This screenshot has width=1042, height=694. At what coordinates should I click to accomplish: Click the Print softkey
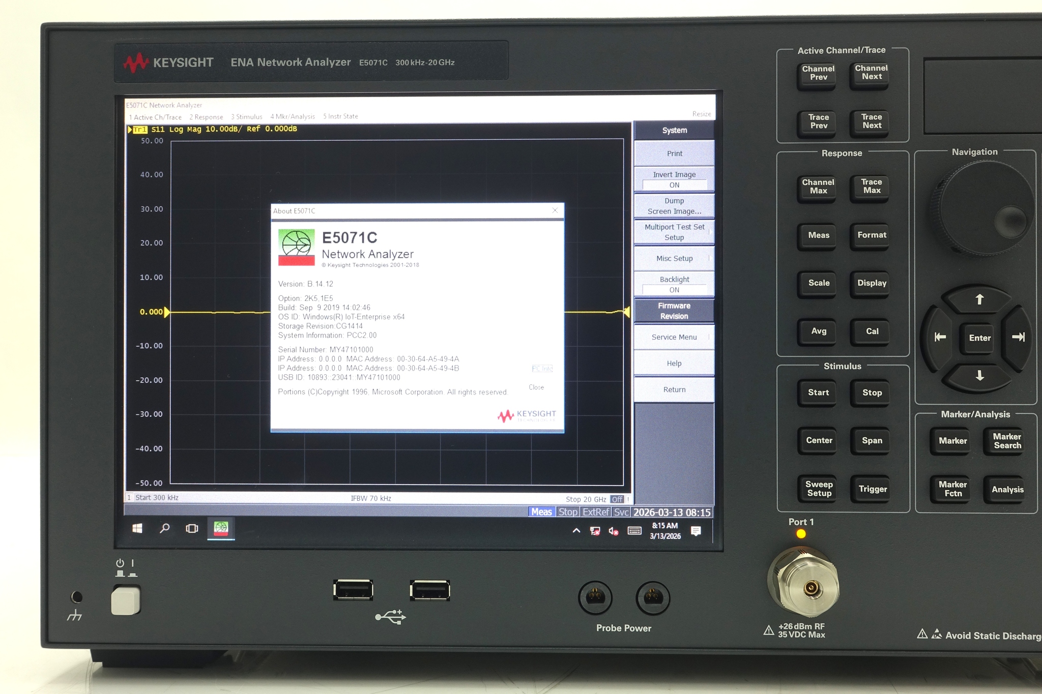(x=674, y=154)
